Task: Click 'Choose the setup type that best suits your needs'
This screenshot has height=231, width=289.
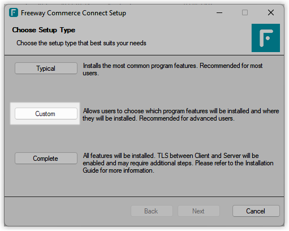Action: (81, 43)
